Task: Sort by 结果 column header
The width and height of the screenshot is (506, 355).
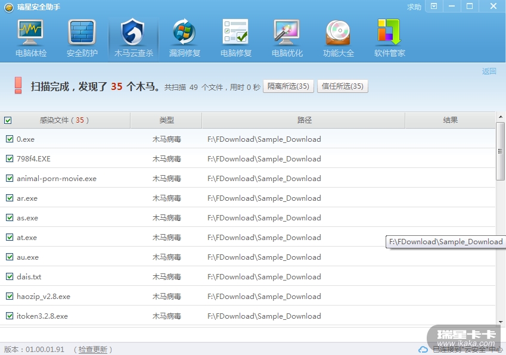Action: 450,120
